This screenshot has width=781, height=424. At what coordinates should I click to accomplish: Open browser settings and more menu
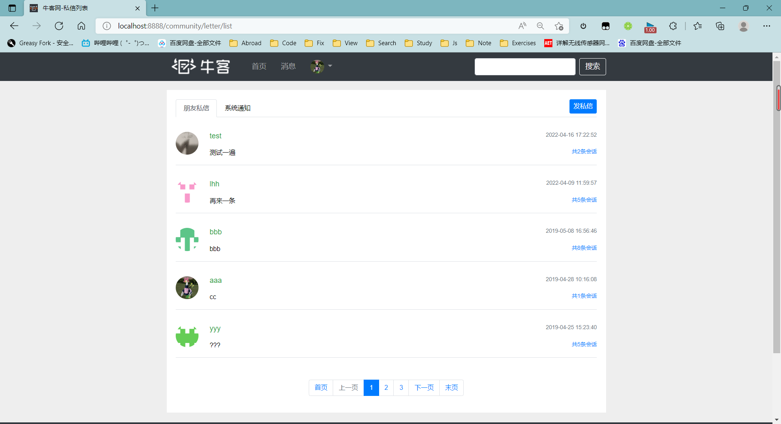(x=766, y=26)
